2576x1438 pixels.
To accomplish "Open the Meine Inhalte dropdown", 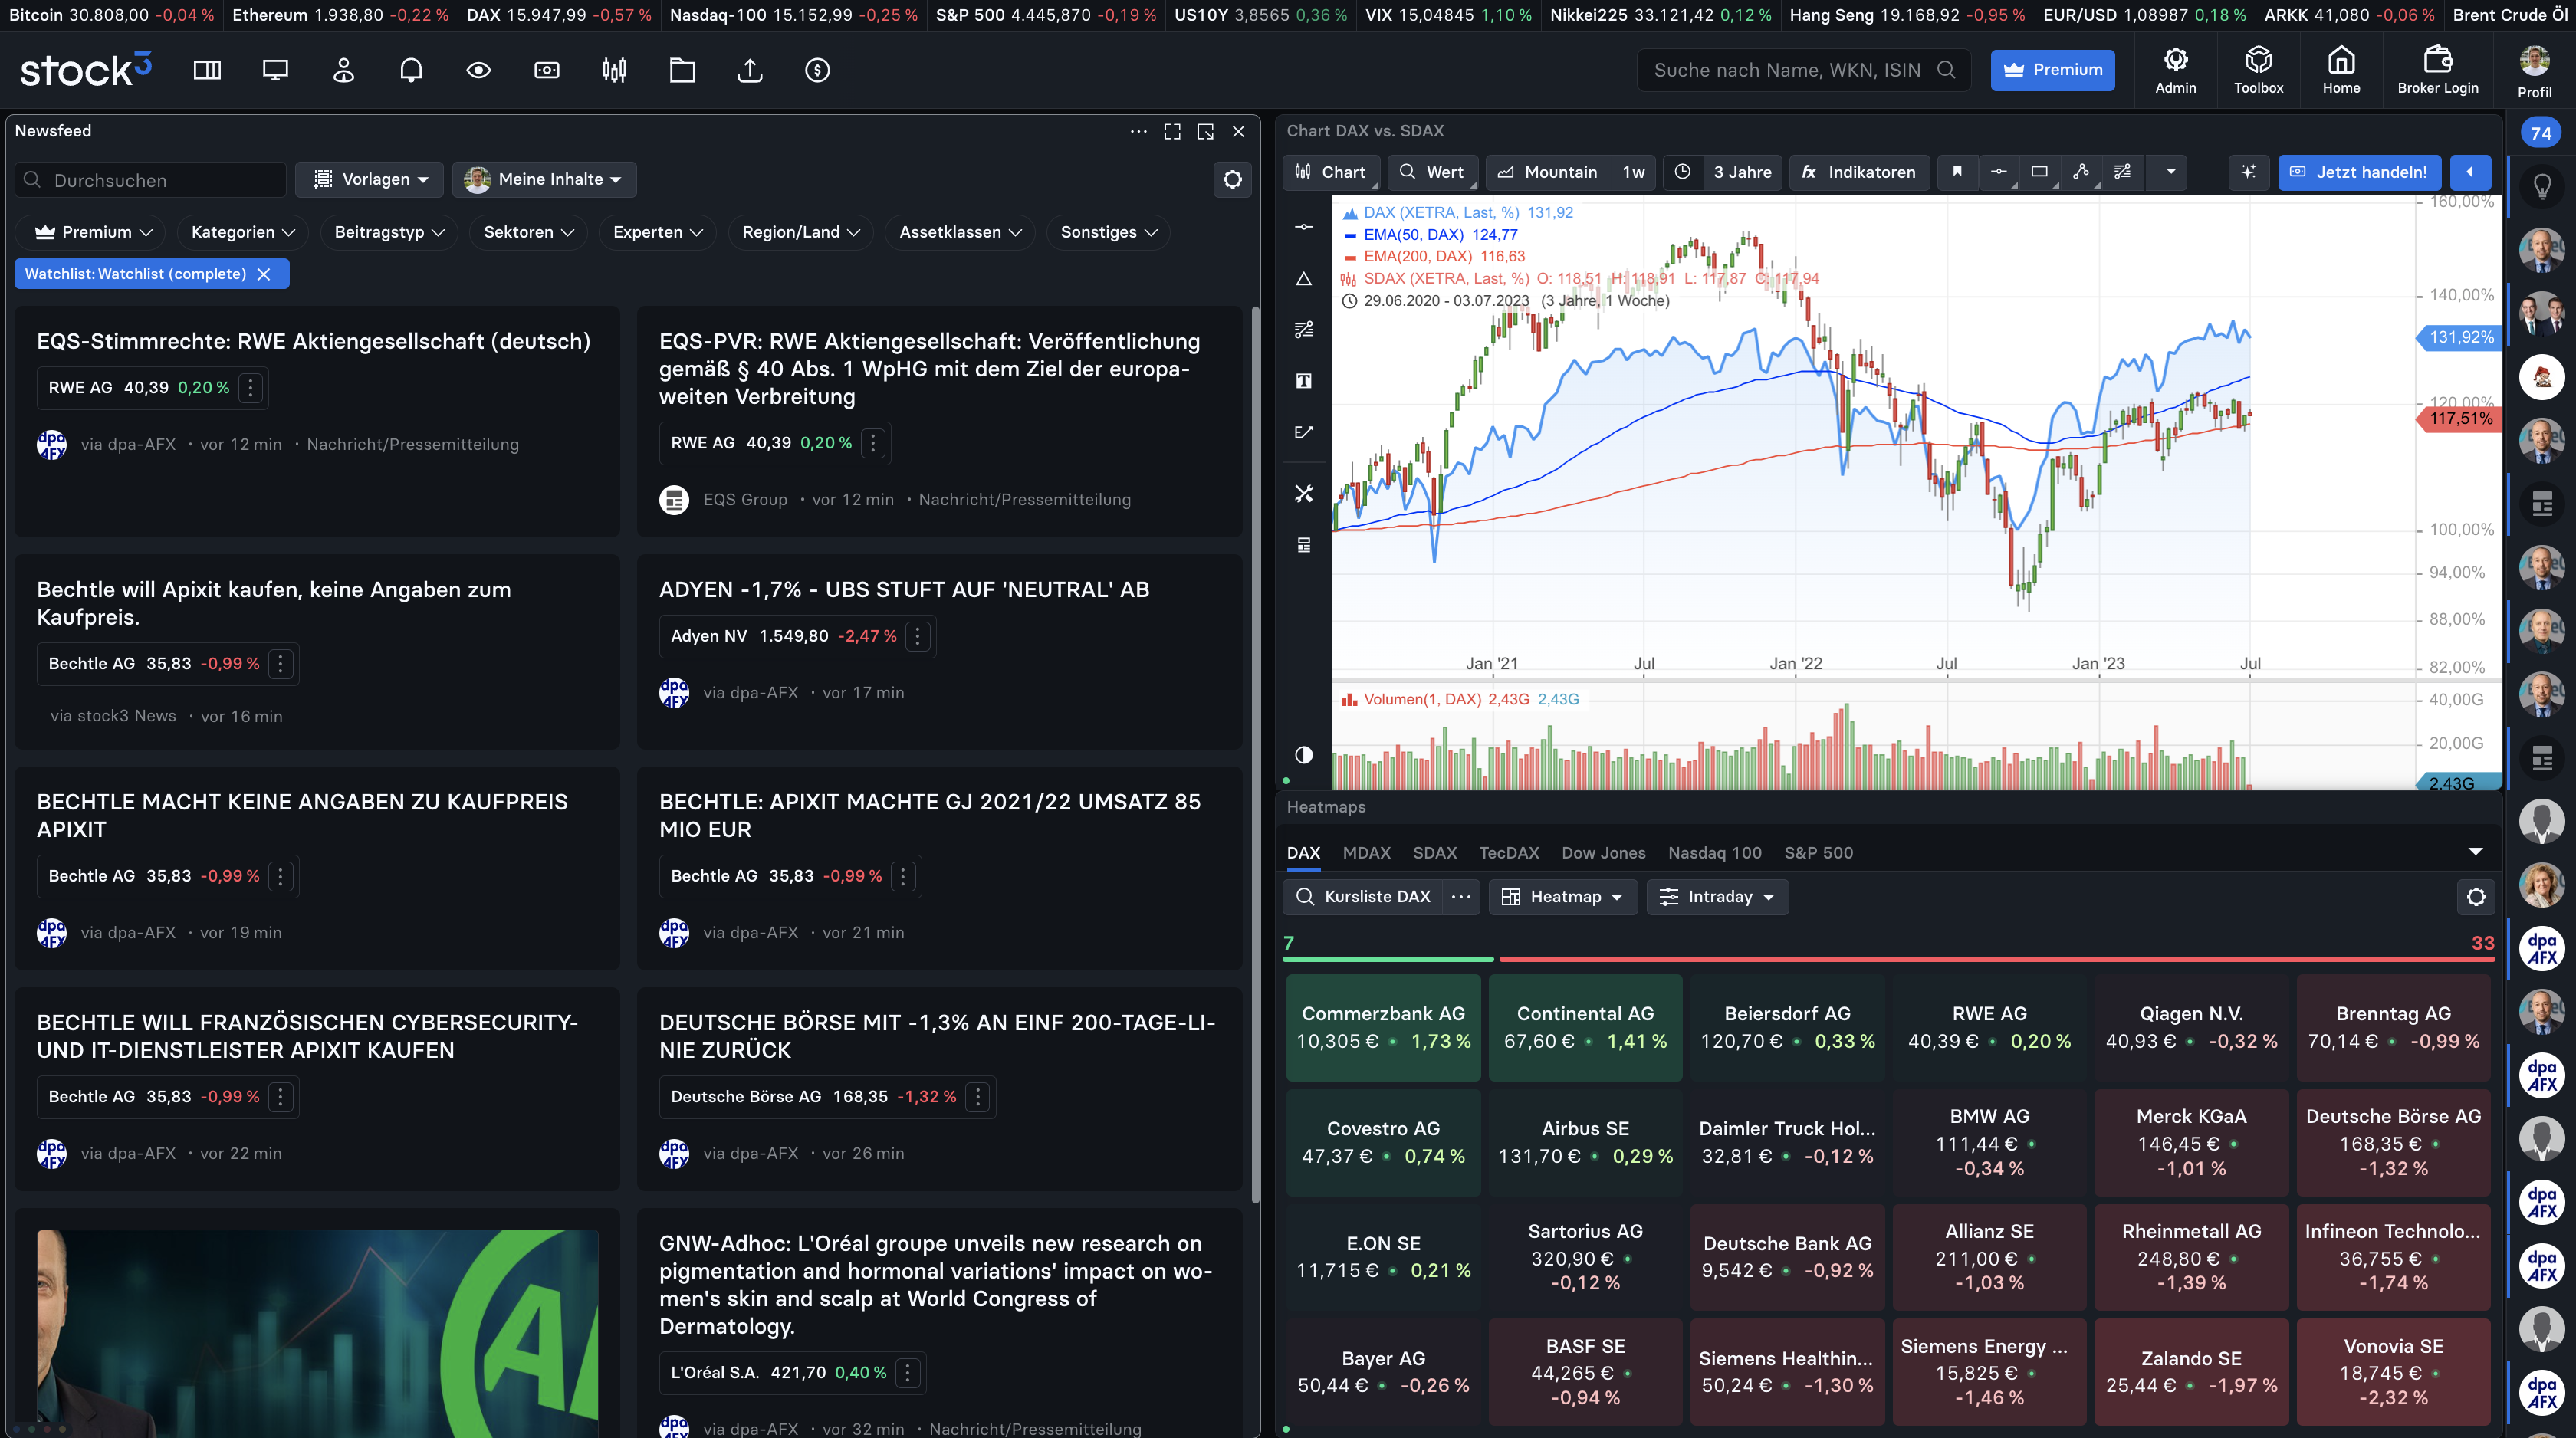I will tap(544, 179).
